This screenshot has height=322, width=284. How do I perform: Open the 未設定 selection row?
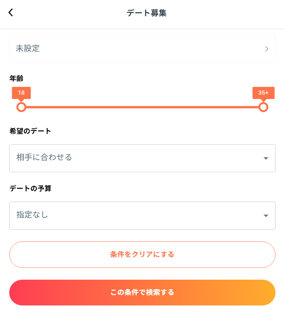tap(142, 48)
